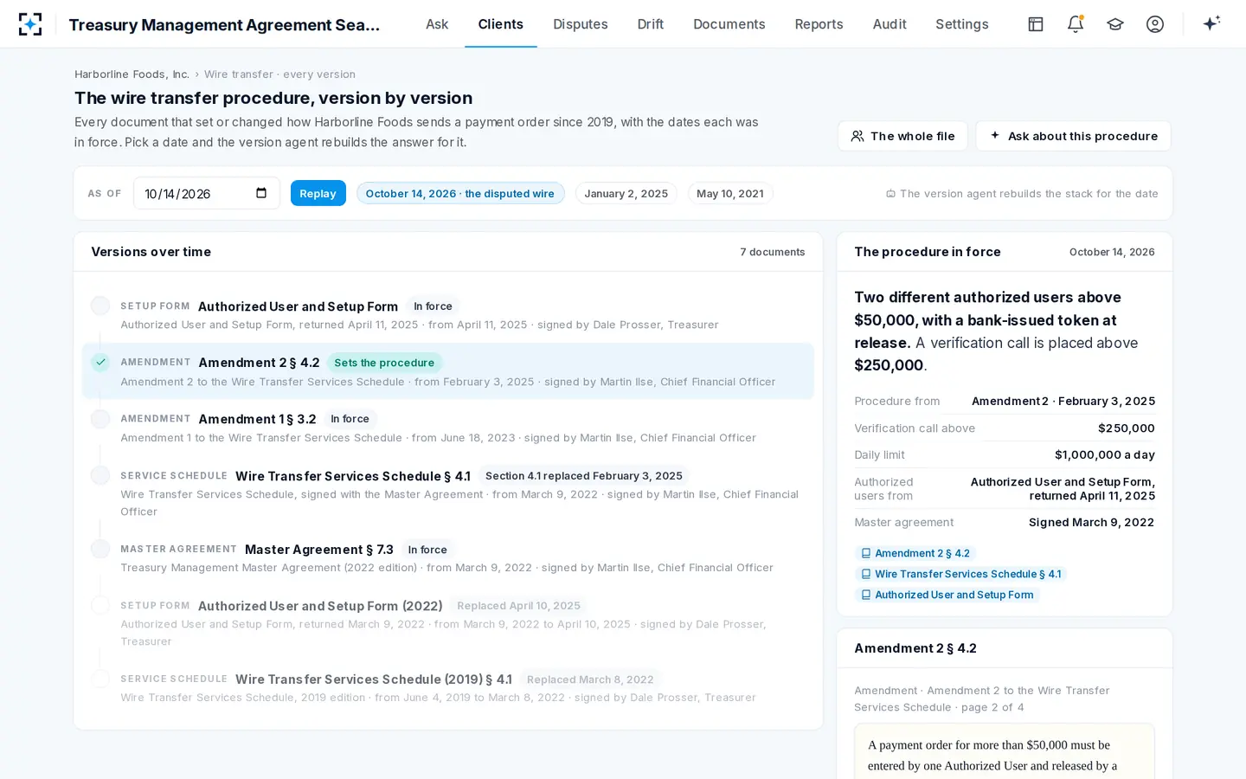
Task: Click the app logo icon
Action: (30, 24)
